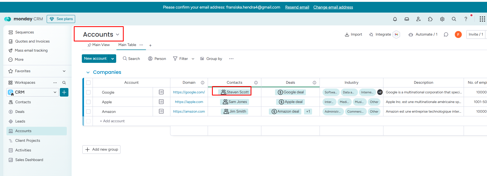Expand the Favorites section chevron

pos(64,71)
